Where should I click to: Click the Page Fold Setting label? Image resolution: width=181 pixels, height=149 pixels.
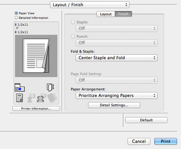click(86, 74)
